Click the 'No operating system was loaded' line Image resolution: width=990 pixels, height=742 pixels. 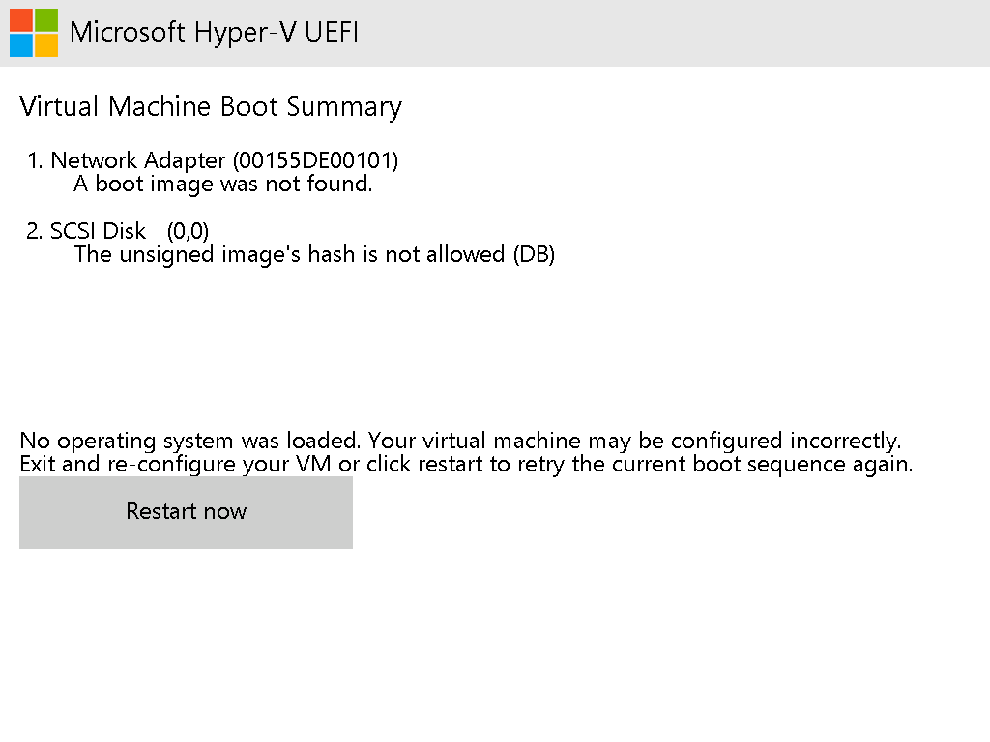pos(460,441)
